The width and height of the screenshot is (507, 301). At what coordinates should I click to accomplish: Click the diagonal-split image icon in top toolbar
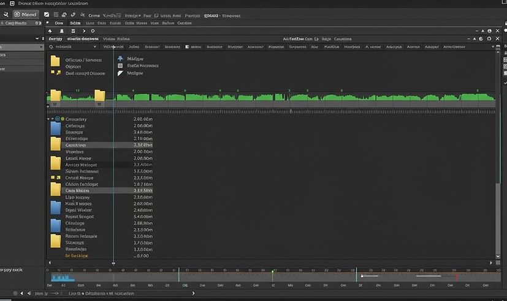47,15
